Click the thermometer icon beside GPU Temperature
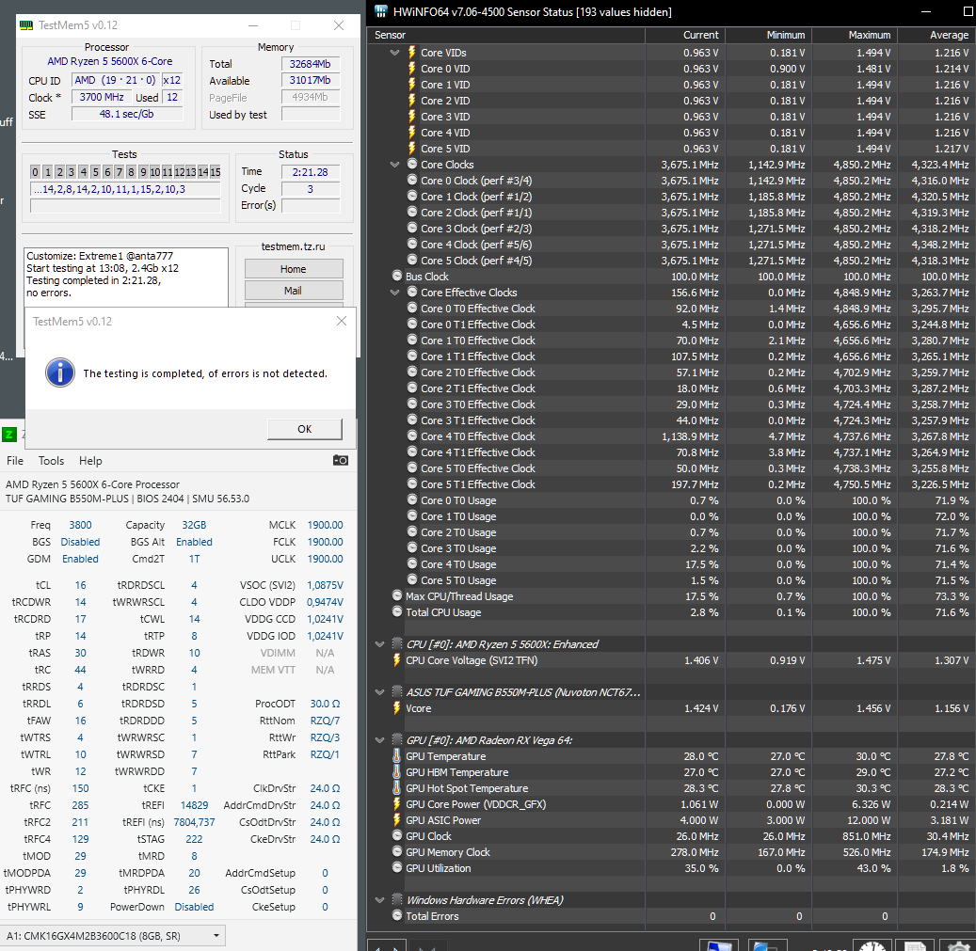976x951 pixels. point(396,755)
